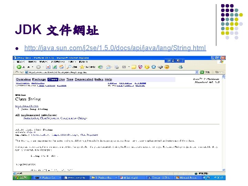Expand the address bar URL dropdown

pos(197,72)
